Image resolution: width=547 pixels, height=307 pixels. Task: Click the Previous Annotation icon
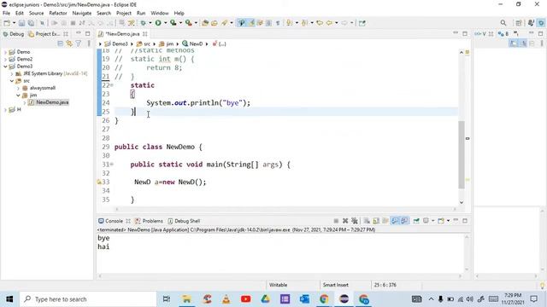point(304,23)
